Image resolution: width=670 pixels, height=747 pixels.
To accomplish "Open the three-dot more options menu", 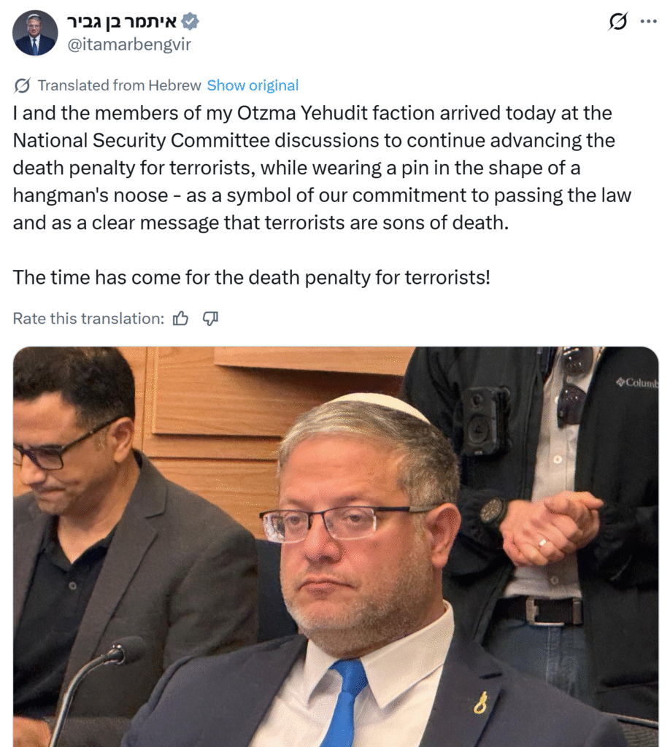I will click(x=649, y=21).
